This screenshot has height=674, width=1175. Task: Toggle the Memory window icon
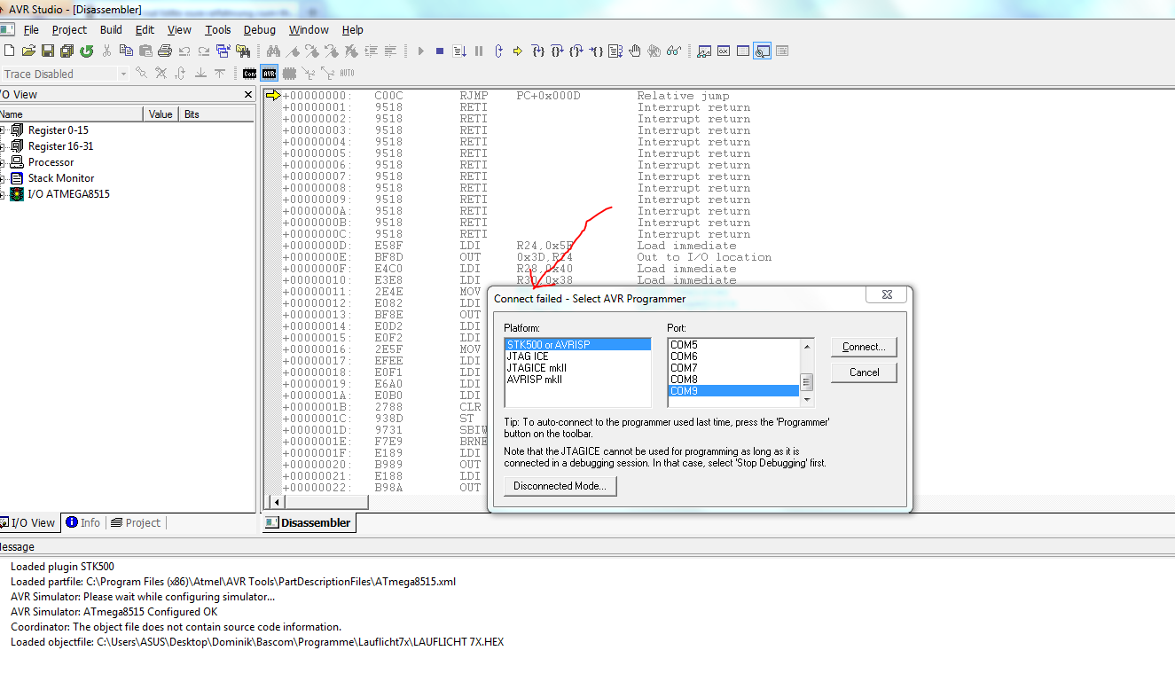coord(743,51)
